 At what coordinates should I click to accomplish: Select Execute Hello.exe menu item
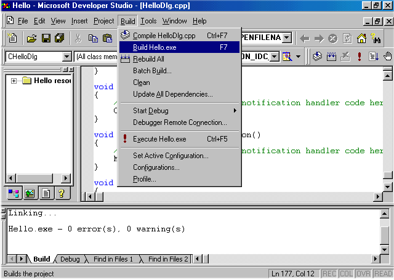(179, 139)
